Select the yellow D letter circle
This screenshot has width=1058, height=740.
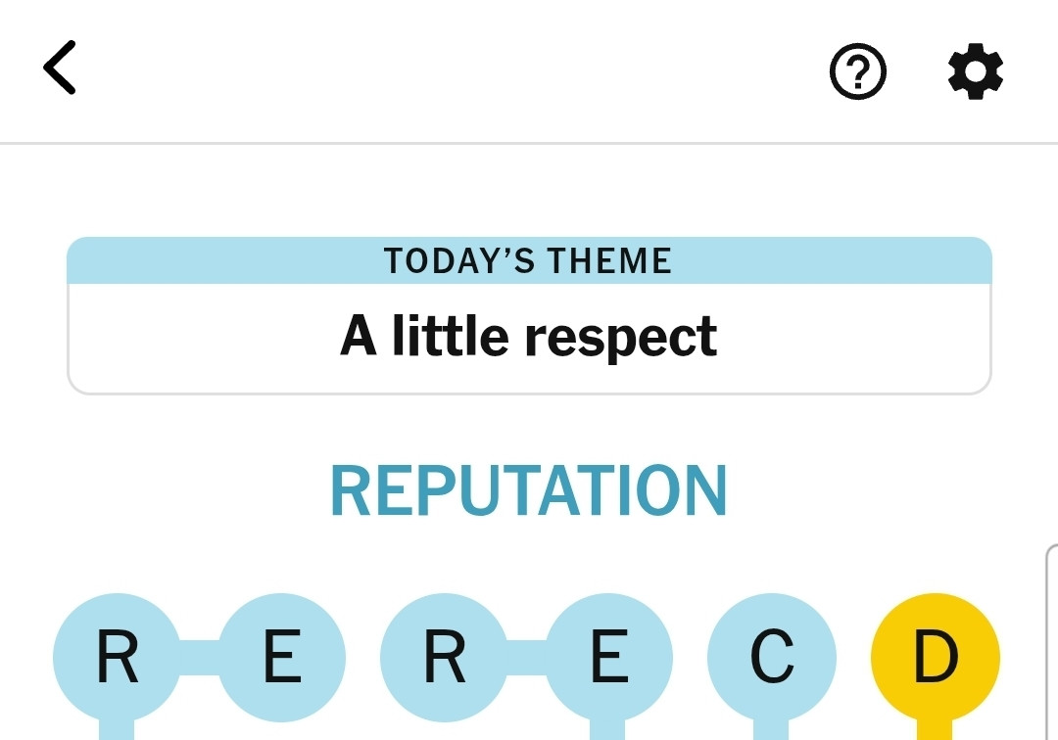coord(936,657)
